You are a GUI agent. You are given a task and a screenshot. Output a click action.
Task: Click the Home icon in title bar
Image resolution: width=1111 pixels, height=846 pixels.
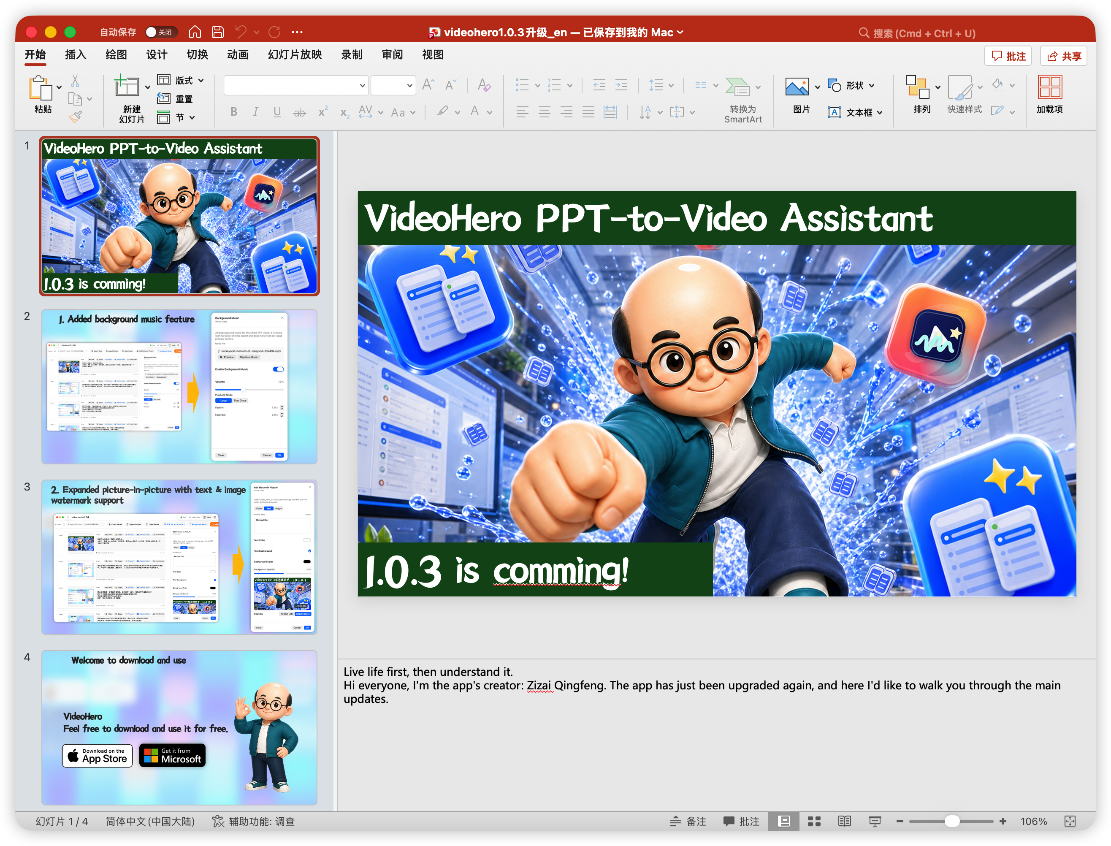pos(195,32)
